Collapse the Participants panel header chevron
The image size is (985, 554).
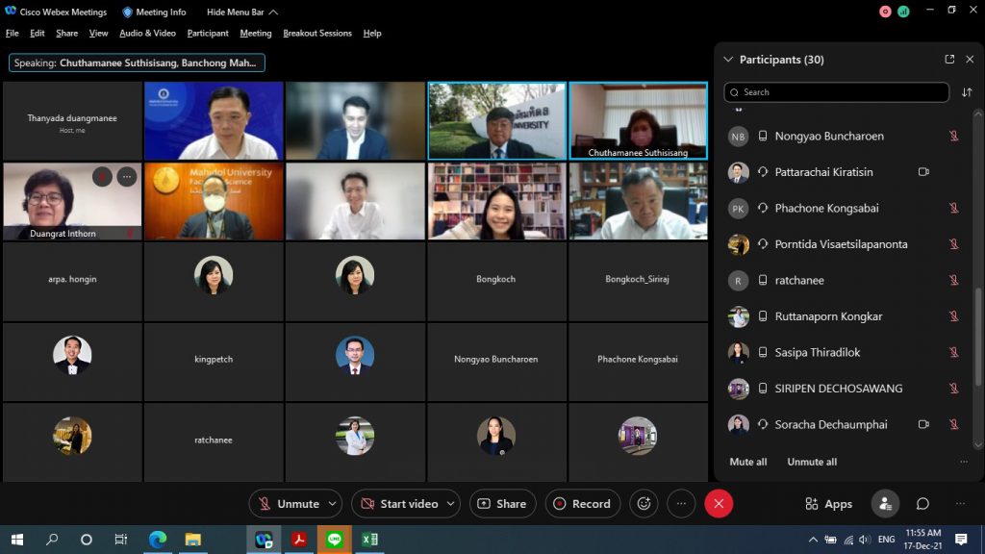coord(728,60)
